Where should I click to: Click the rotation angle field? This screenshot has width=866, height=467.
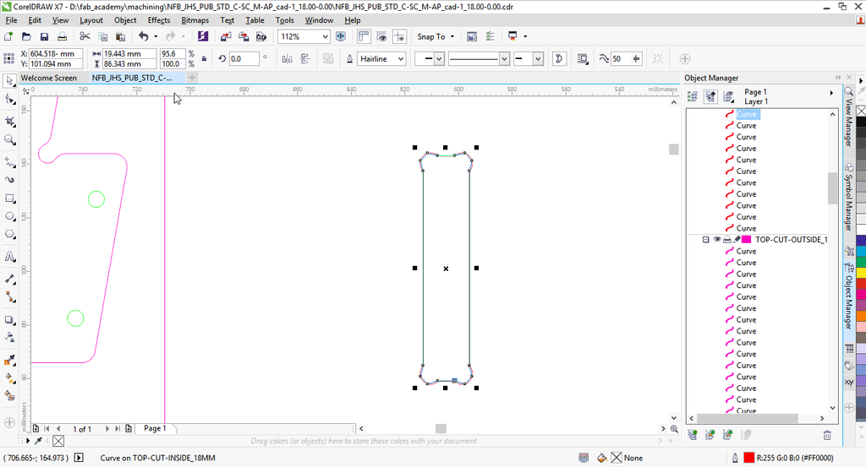[x=244, y=59]
